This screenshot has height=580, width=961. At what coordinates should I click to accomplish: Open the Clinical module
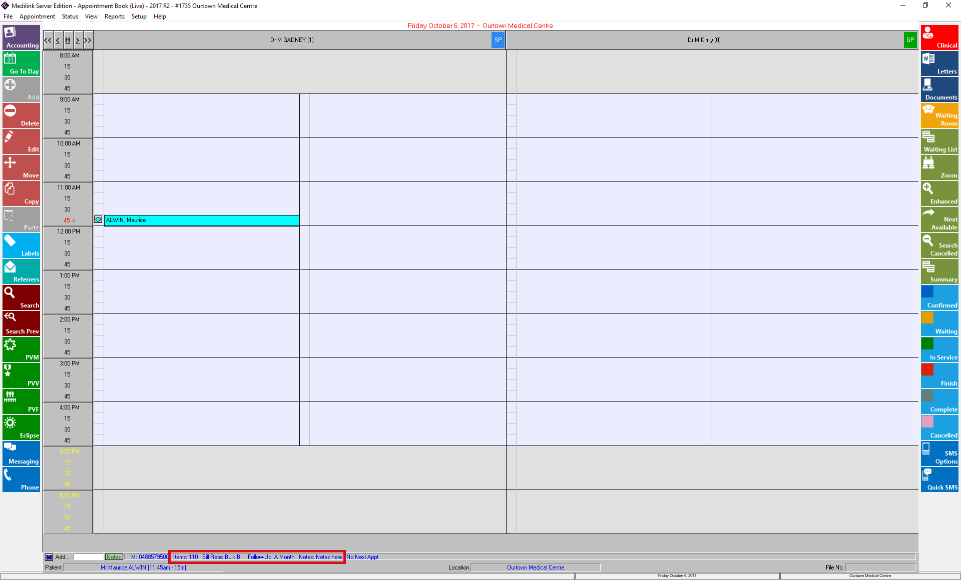939,37
